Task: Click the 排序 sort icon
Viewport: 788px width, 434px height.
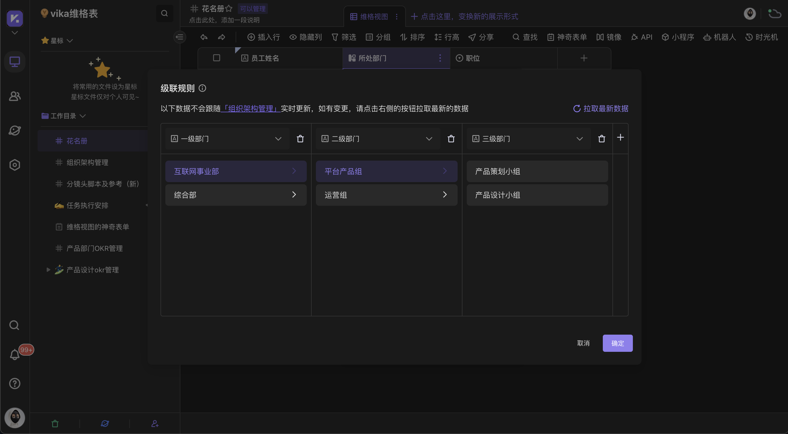Action: click(412, 37)
